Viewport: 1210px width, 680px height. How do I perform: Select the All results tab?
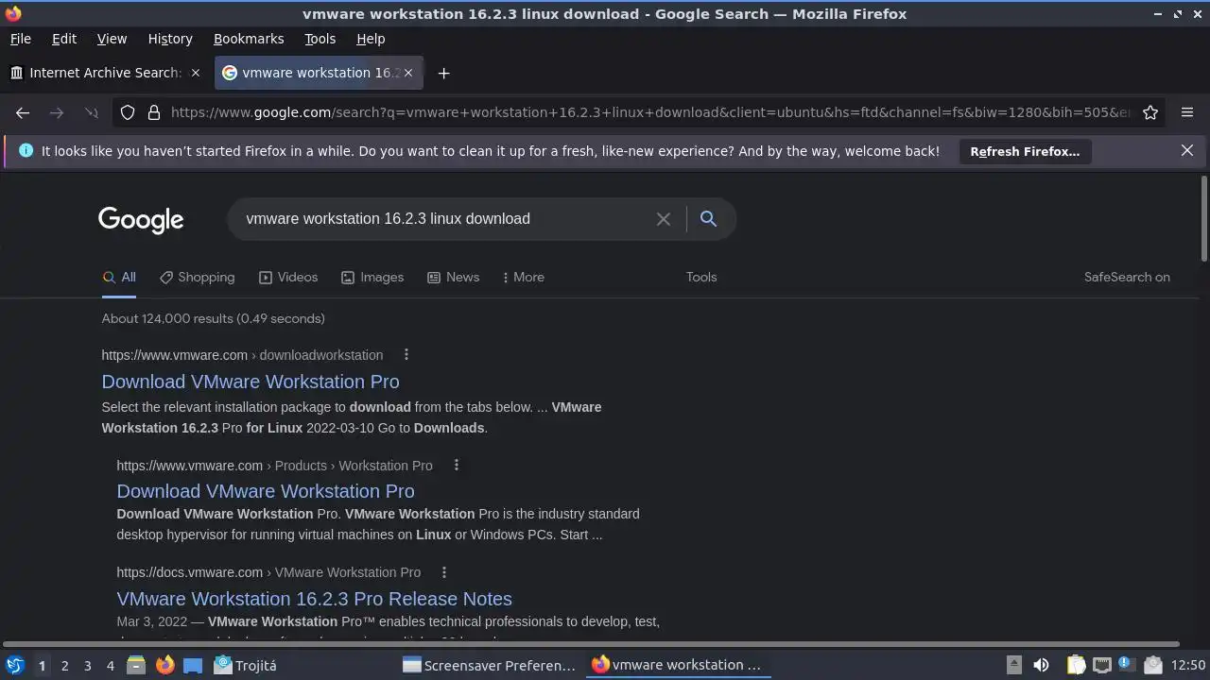click(x=119, y=278)
